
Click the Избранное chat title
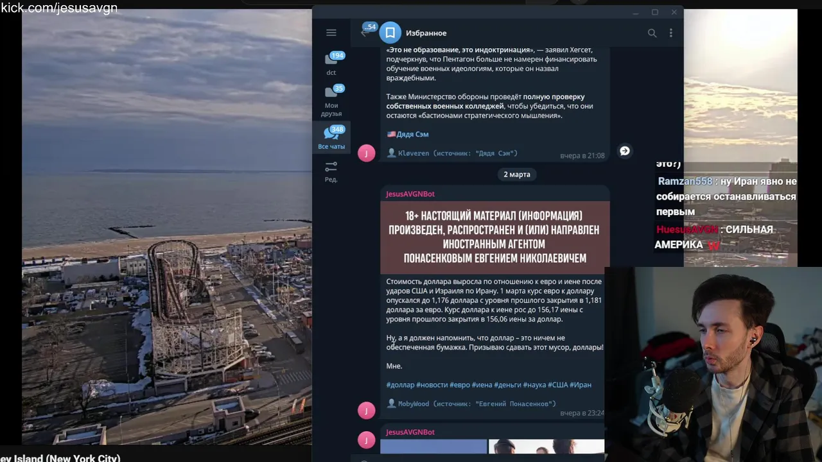pos(426,33)
